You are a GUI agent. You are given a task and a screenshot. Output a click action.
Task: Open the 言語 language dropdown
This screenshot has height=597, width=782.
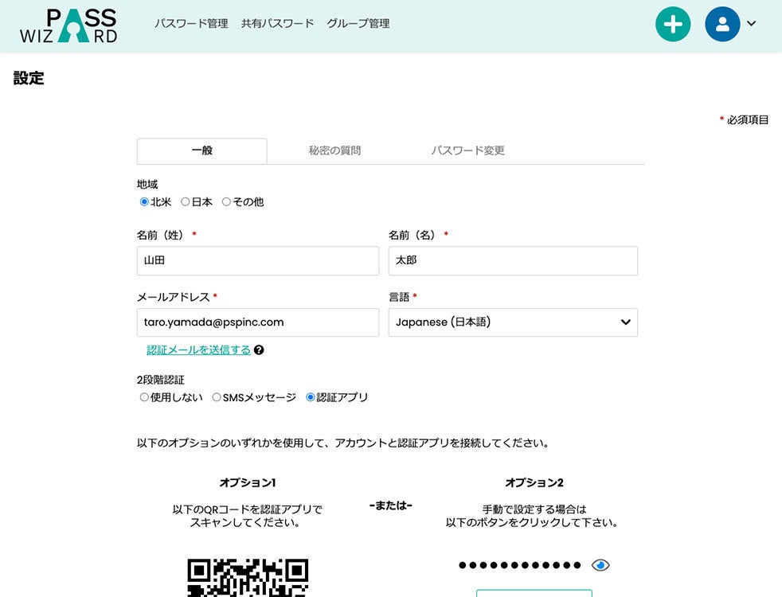(x=513, y=322)
